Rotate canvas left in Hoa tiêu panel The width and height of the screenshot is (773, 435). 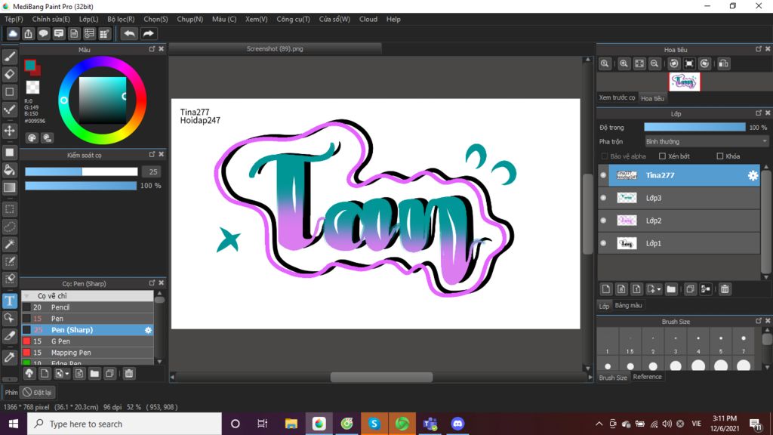(674, 63)
